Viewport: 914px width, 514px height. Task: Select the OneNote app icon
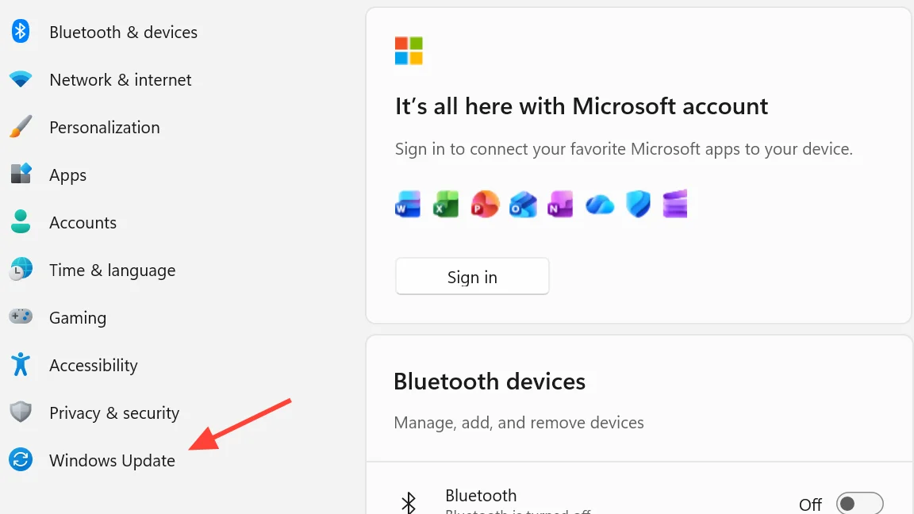[x=560, y=205]
